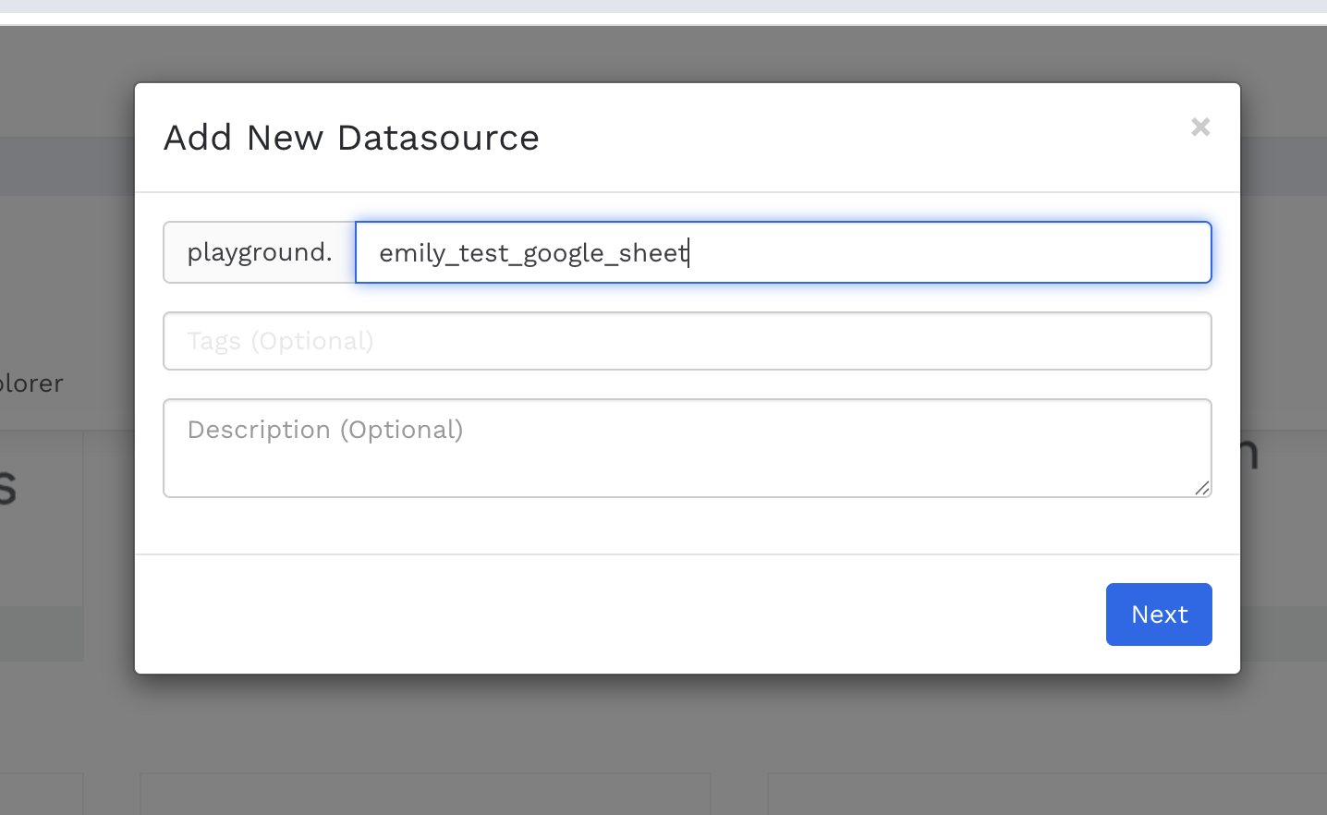This screenshot has width=1327, height=815.
Task: Click the Description (Optional) text area
Action: 687,448
